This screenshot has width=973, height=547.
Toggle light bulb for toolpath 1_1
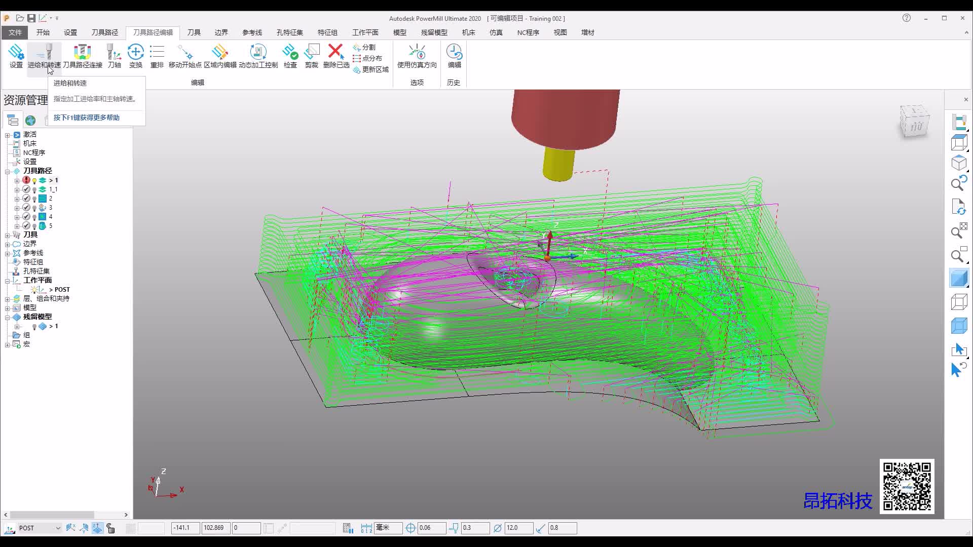pyautogui.click(x=34, y=189)
